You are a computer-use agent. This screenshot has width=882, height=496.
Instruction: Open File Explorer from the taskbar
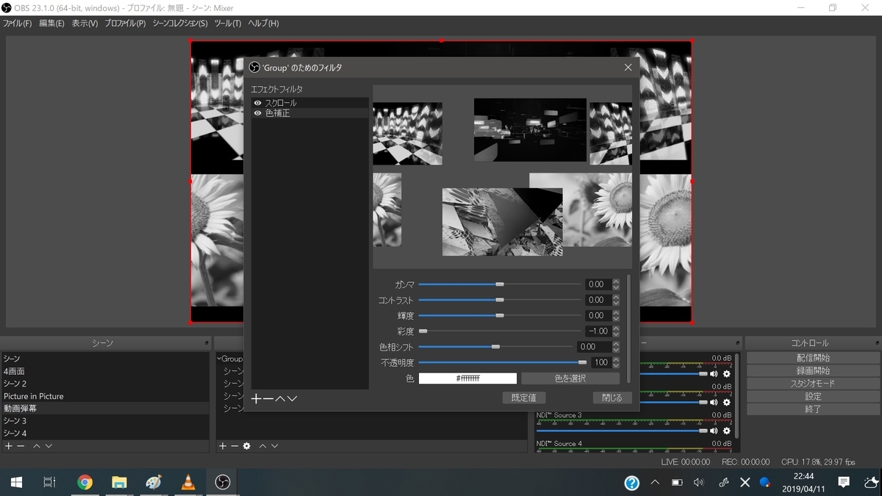[x=119, y=482]
